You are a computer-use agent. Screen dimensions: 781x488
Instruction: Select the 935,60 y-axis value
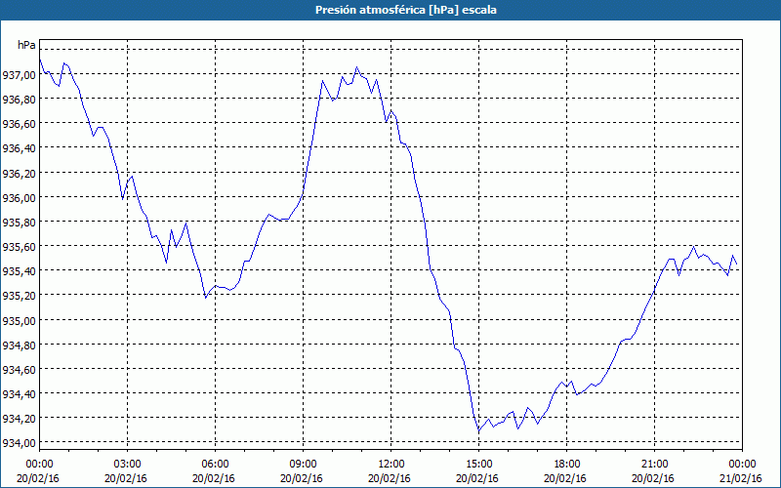coord(19,247)
